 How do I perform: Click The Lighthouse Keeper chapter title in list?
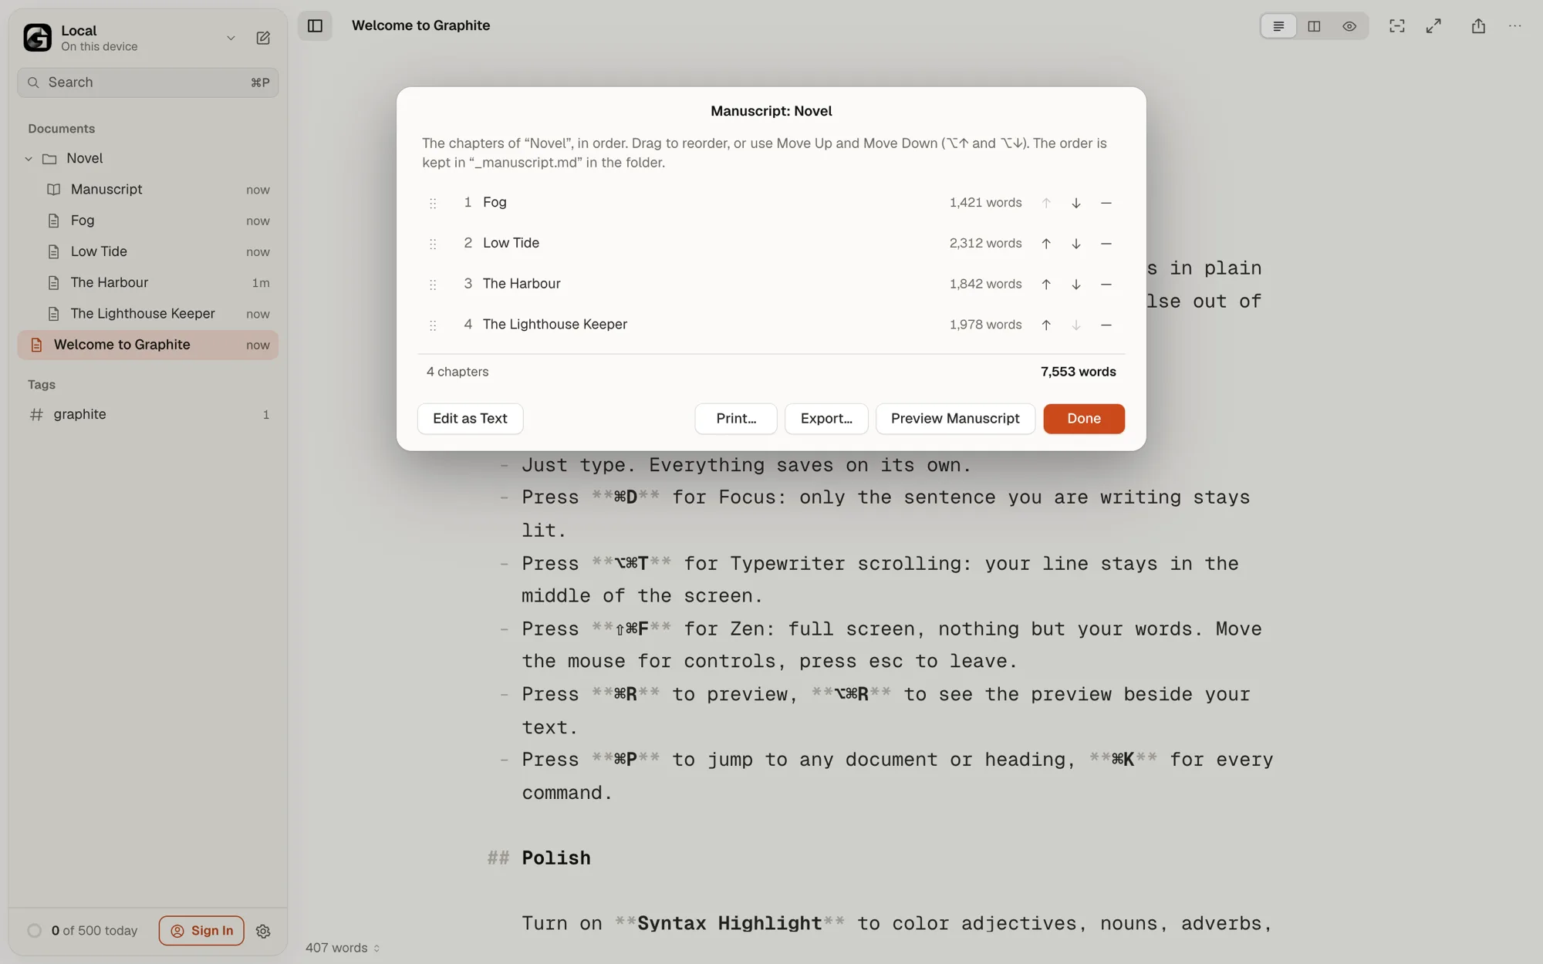(555, 325)
